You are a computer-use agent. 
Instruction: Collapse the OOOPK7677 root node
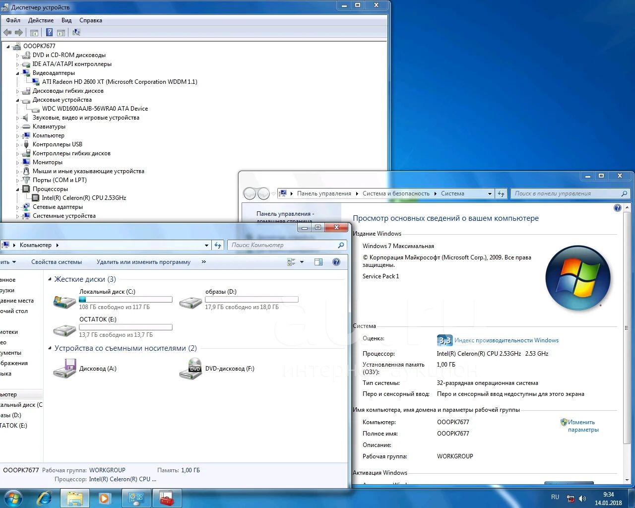8,47
